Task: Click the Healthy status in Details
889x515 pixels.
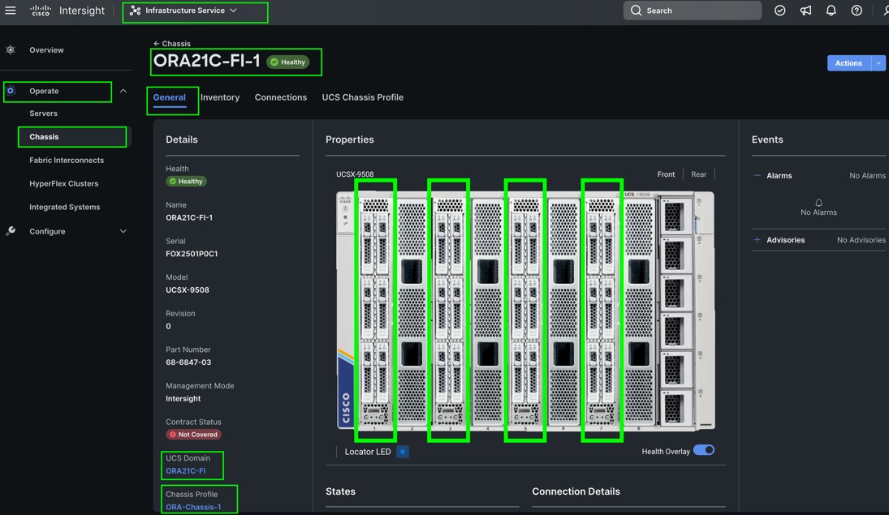Action: pos(186,182)
